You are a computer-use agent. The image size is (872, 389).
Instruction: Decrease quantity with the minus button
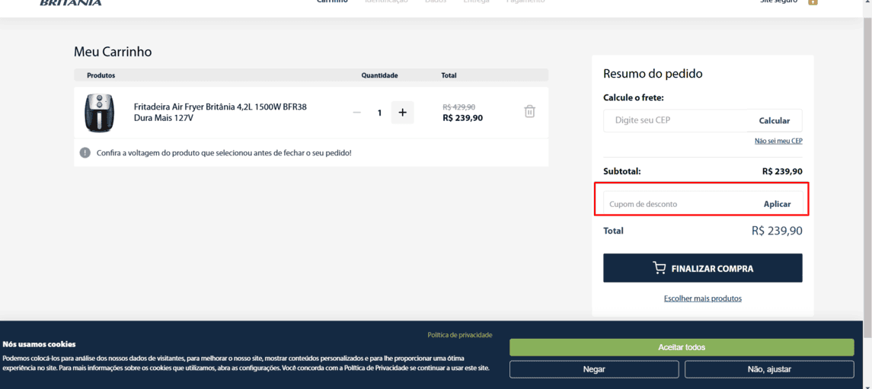tap(357, 112)
